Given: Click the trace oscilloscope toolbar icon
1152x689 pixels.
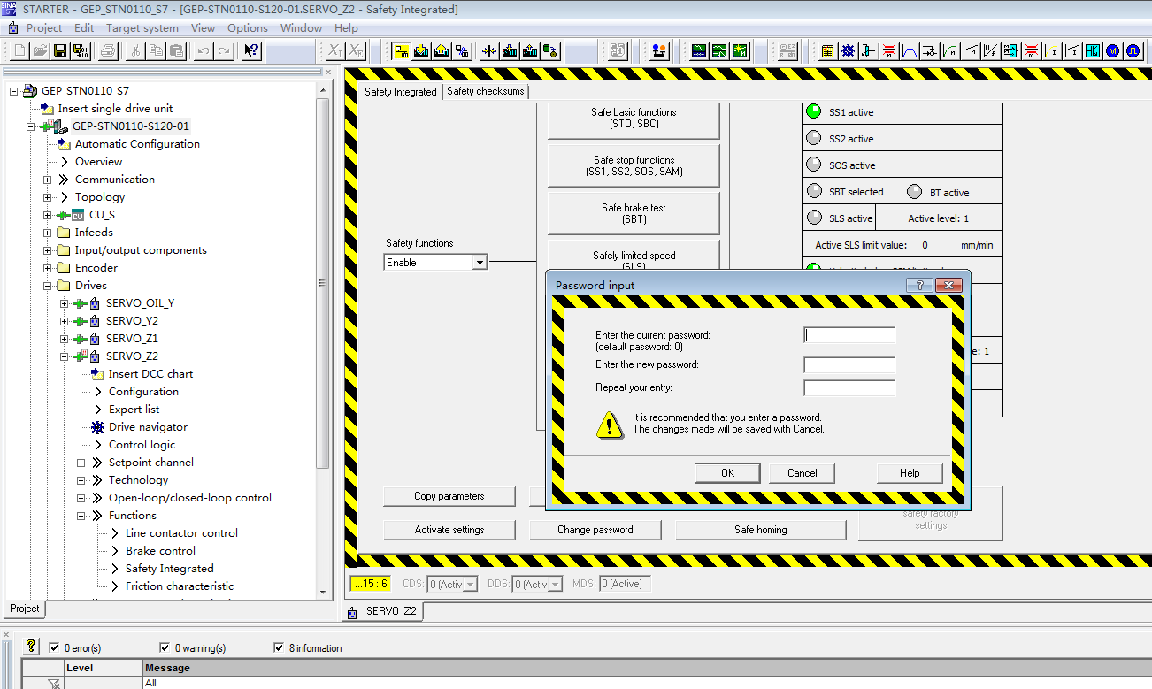Looking at the screenshot, I should (x=699, y=51).
